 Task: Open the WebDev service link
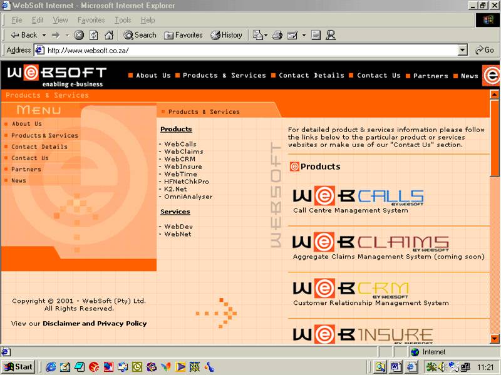click(178, 227)
